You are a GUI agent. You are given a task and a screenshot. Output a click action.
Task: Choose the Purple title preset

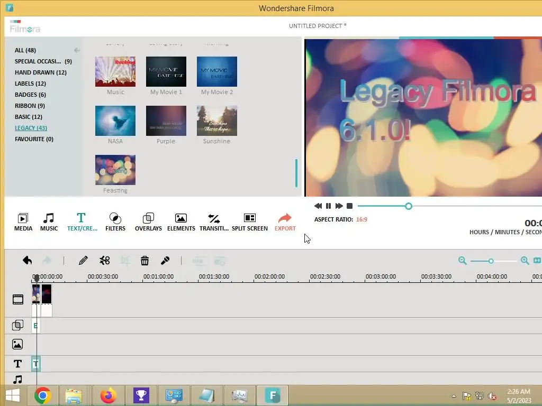pyautogui.click(x=166, y=121)
